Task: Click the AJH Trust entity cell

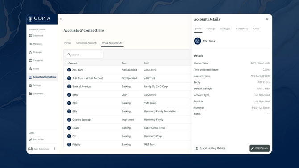Action: (x=149, y=78)
